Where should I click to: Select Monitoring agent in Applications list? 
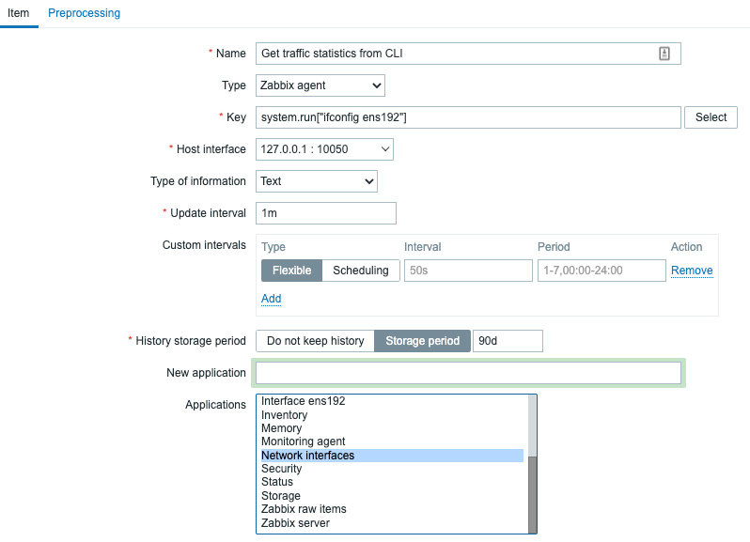(392, 441)
